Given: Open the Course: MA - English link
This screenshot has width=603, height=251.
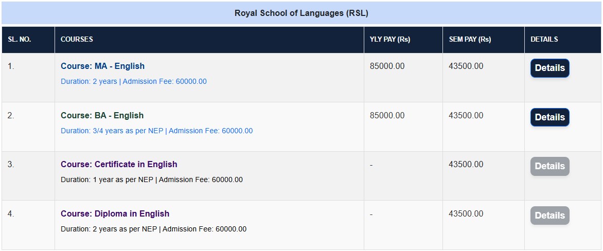Looking at the screenshot, I should click(102, 66).
